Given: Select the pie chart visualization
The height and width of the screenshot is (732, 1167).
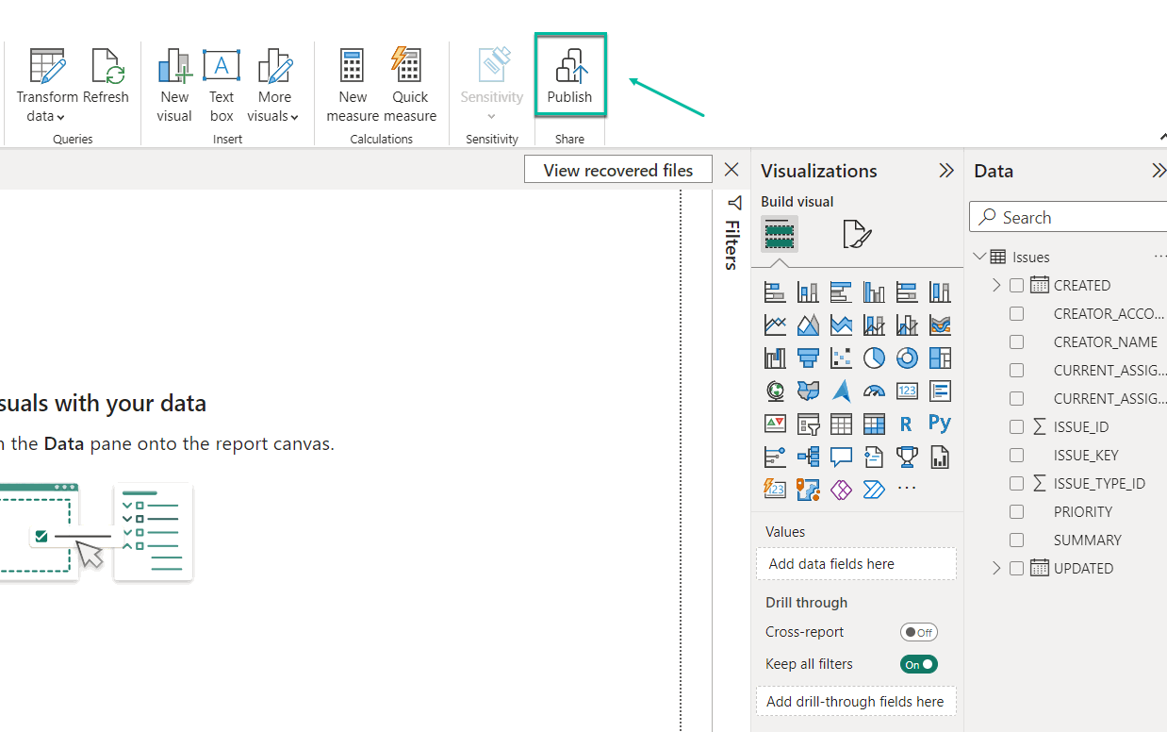Looking at the screenshot, I should (874, 358).
